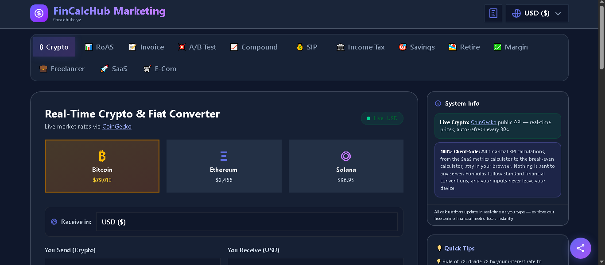
Task: Open CoinGecko link under converter title
Action: tap(117, 126)
